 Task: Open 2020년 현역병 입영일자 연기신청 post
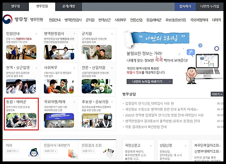click(x=164, y=115)
